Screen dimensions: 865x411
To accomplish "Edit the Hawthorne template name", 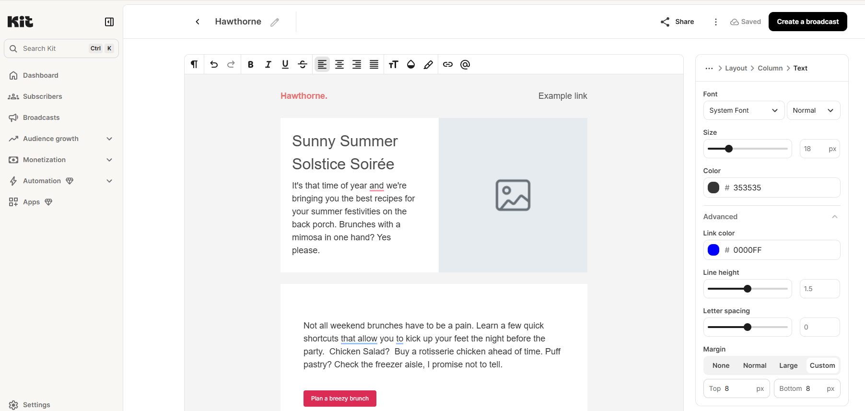I will pyautogui.click(x=275, y=22).
